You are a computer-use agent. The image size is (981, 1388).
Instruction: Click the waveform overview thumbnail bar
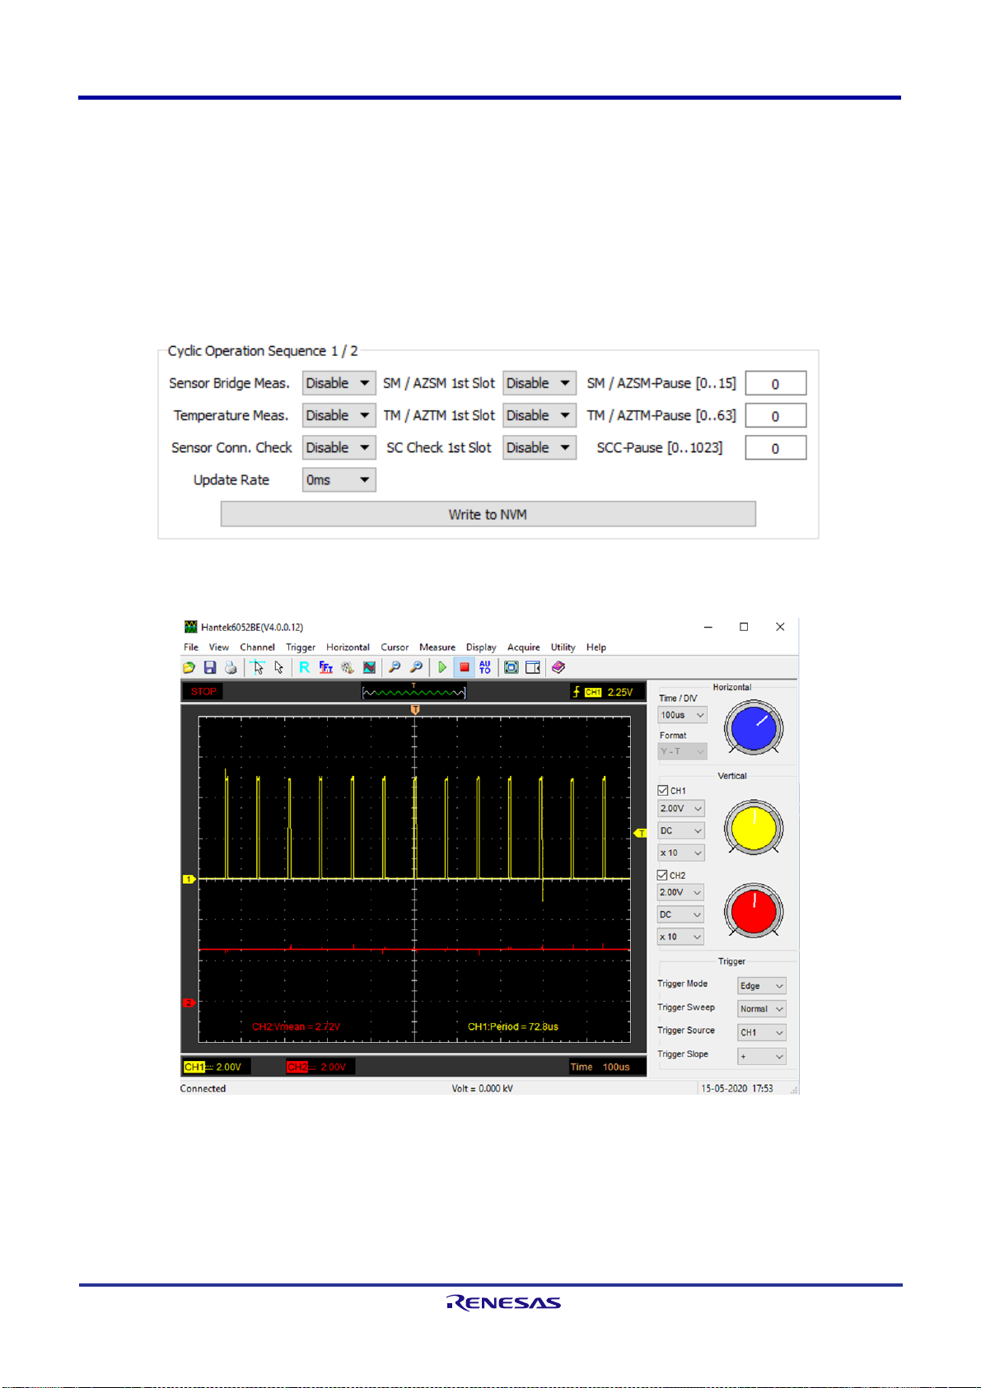click(x=414, y=692)
